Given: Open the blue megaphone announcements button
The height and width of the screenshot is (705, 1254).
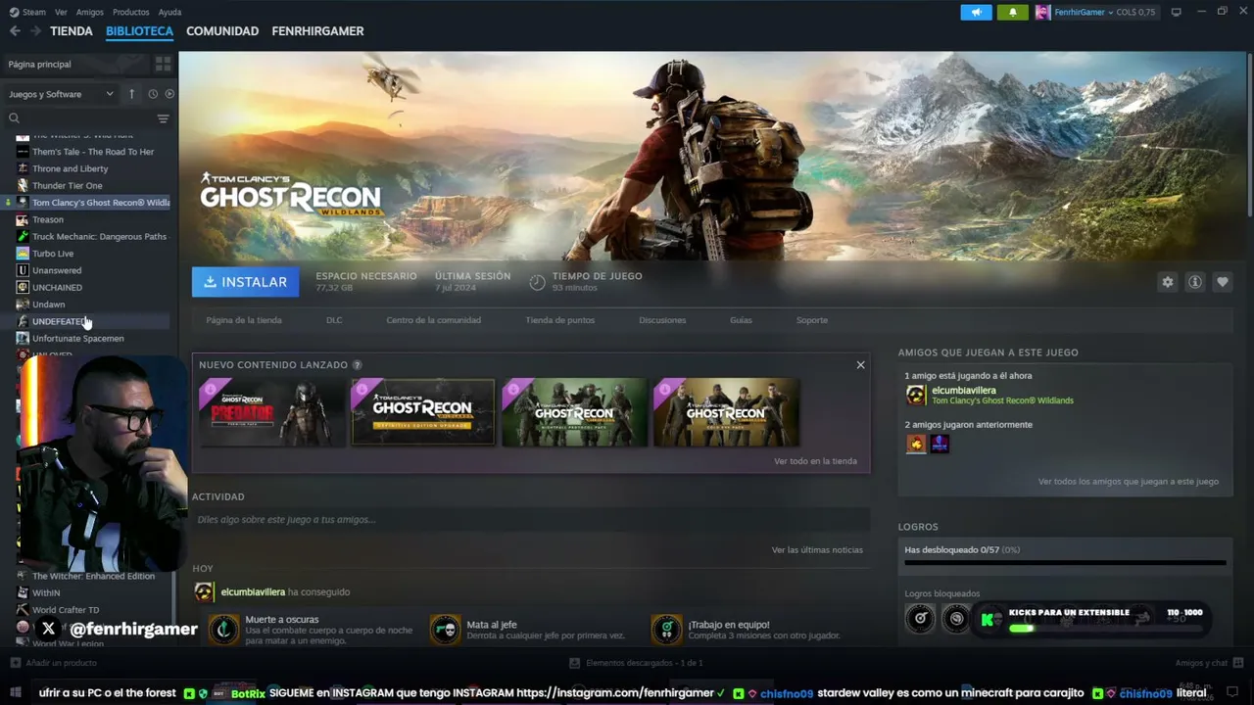Looking at the screenshot, I should 976,12.
